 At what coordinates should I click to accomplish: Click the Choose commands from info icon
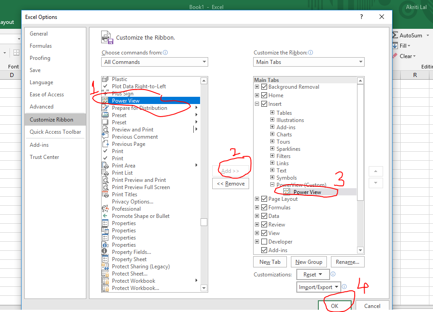pyautogui.click(x=165, y=53)
